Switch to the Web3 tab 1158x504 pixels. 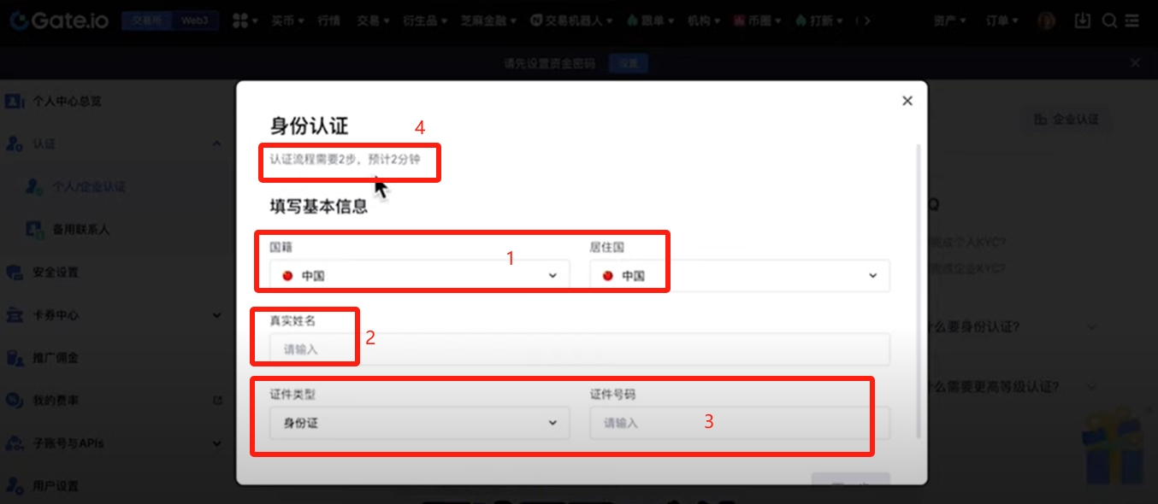pyautogui.click(x=194, y=21)
